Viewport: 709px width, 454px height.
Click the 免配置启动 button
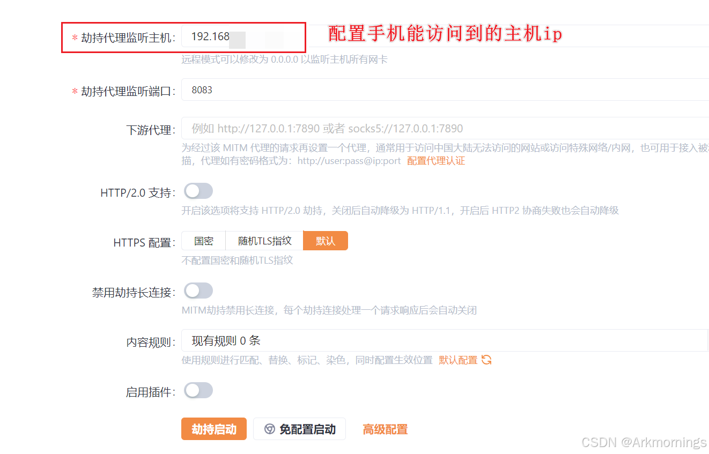(299, 429)
